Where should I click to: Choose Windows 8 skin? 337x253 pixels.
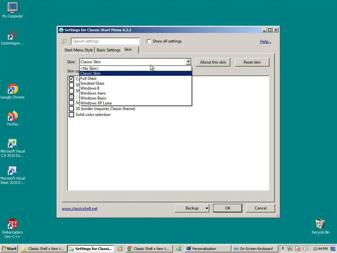click(135, 88)
